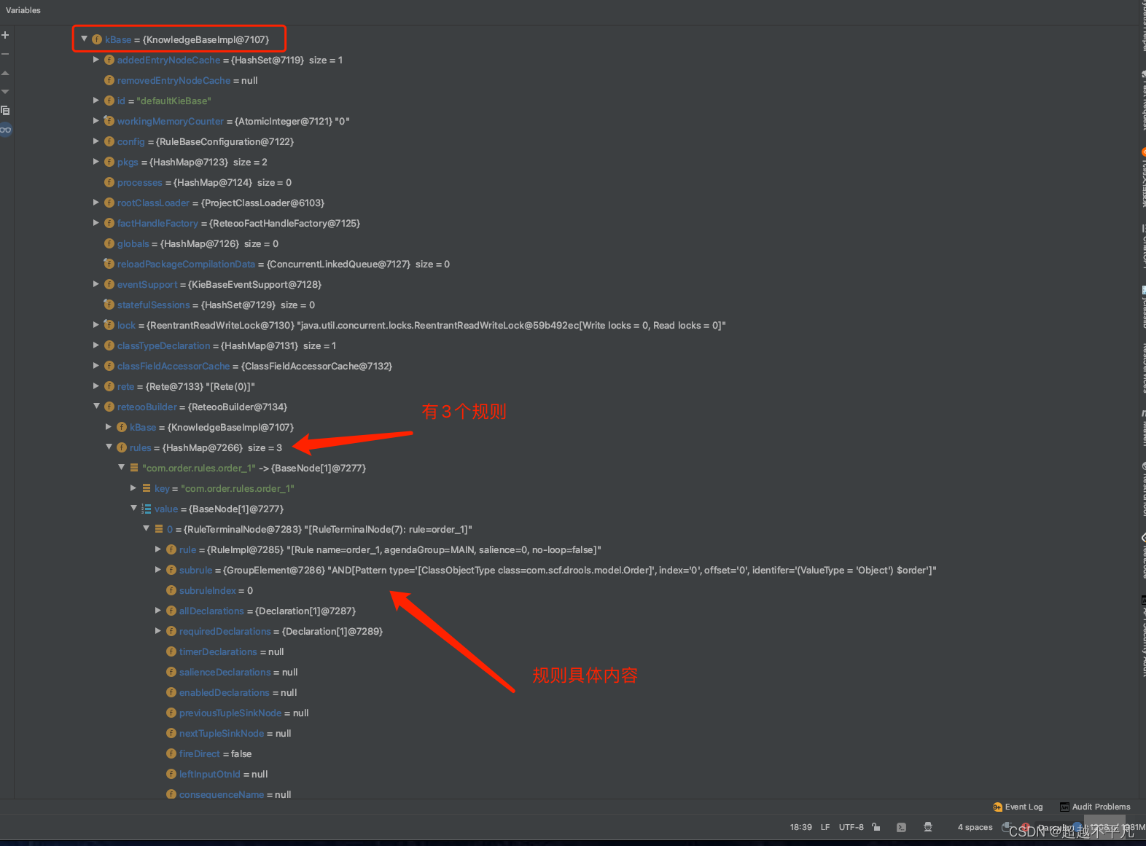
Task: Expand the rootClassLoader node
Action: pos(96,203)
